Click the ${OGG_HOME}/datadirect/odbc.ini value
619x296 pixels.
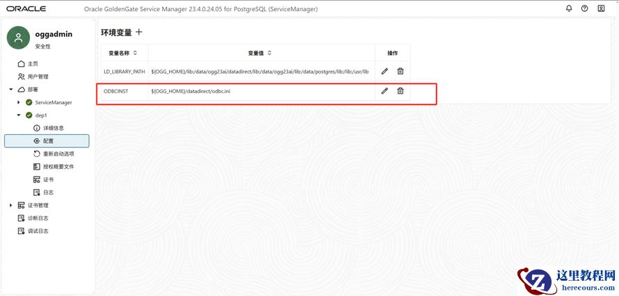(191, 91)
